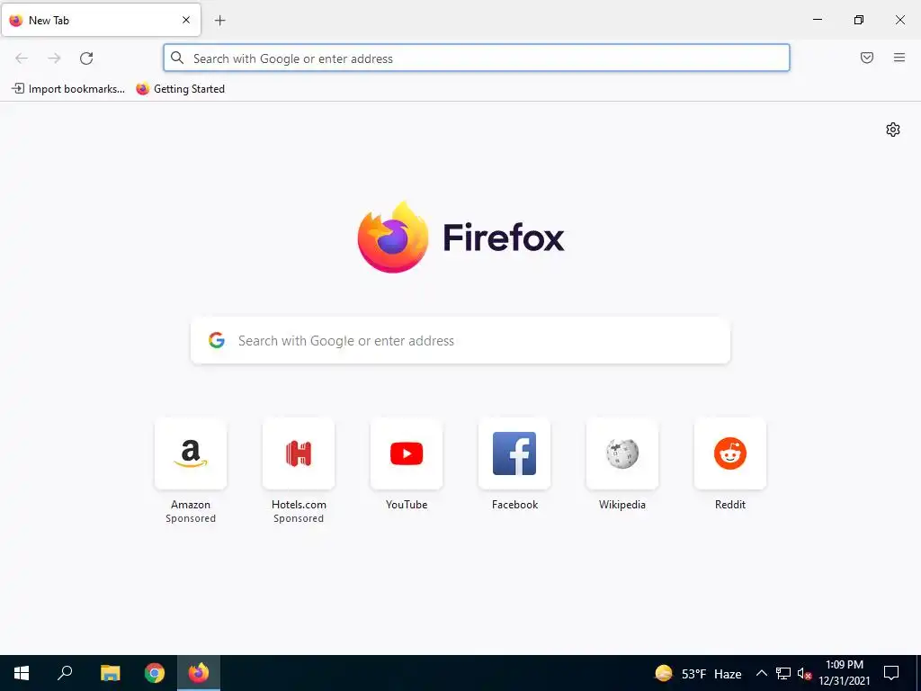The width and height of the screenshot is (921, 691).
Task: Open new tab page settings gear
Action: [x=893, y=130]
